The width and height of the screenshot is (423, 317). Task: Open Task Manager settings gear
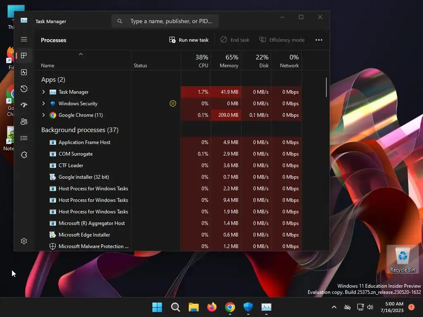(x=24, y=241)
